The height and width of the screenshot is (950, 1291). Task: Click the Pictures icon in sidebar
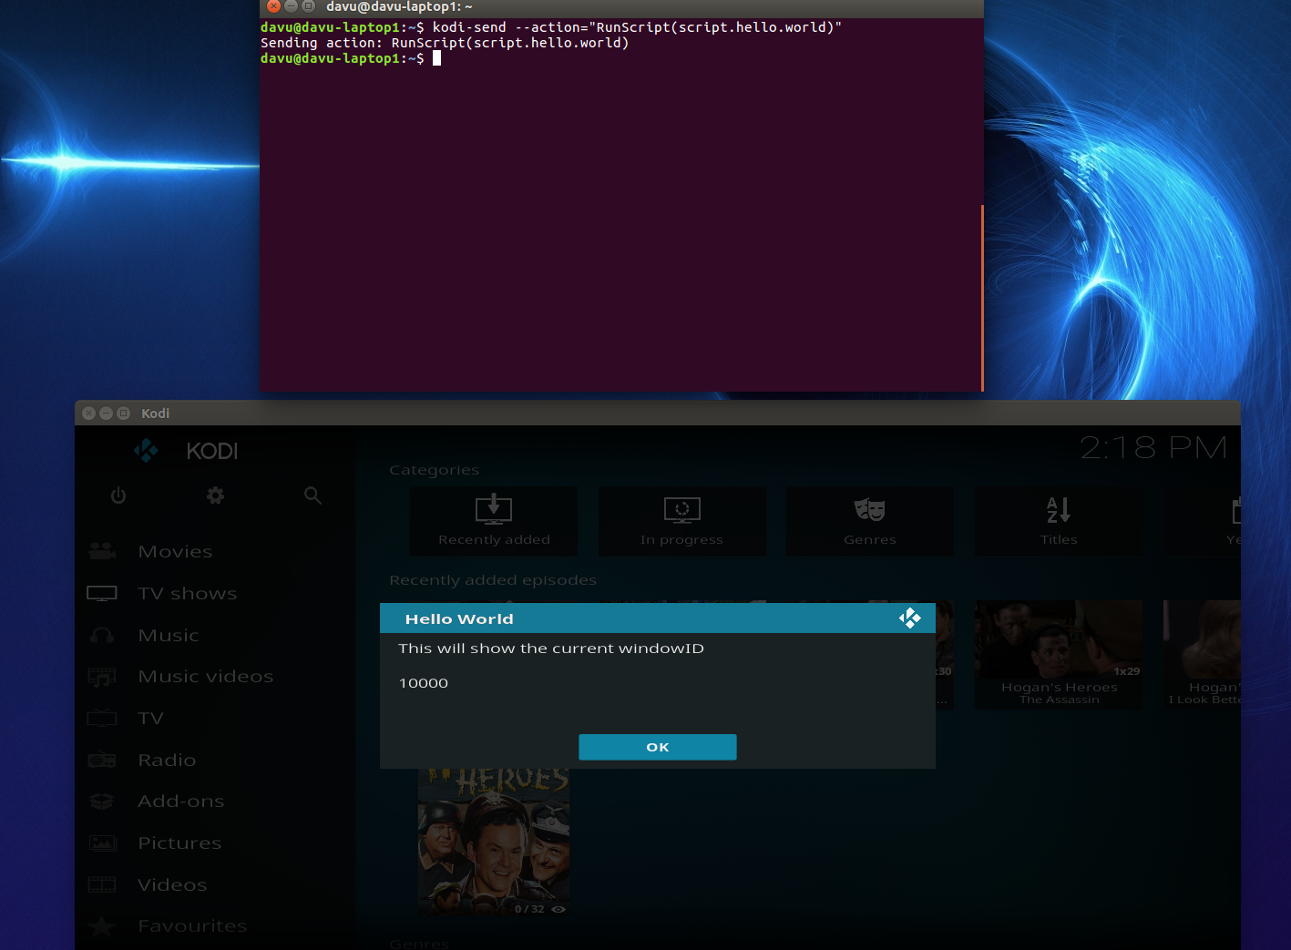coord(102,843)
